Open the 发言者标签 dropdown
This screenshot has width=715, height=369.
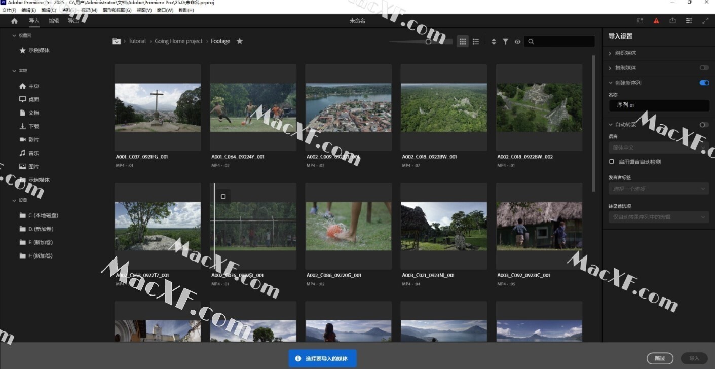[x=659, y=189]
